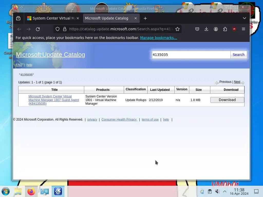This screenshot has height=197, width=263.
Task: Expand hidden system tray icons arrow
Action: click(225, 191)
